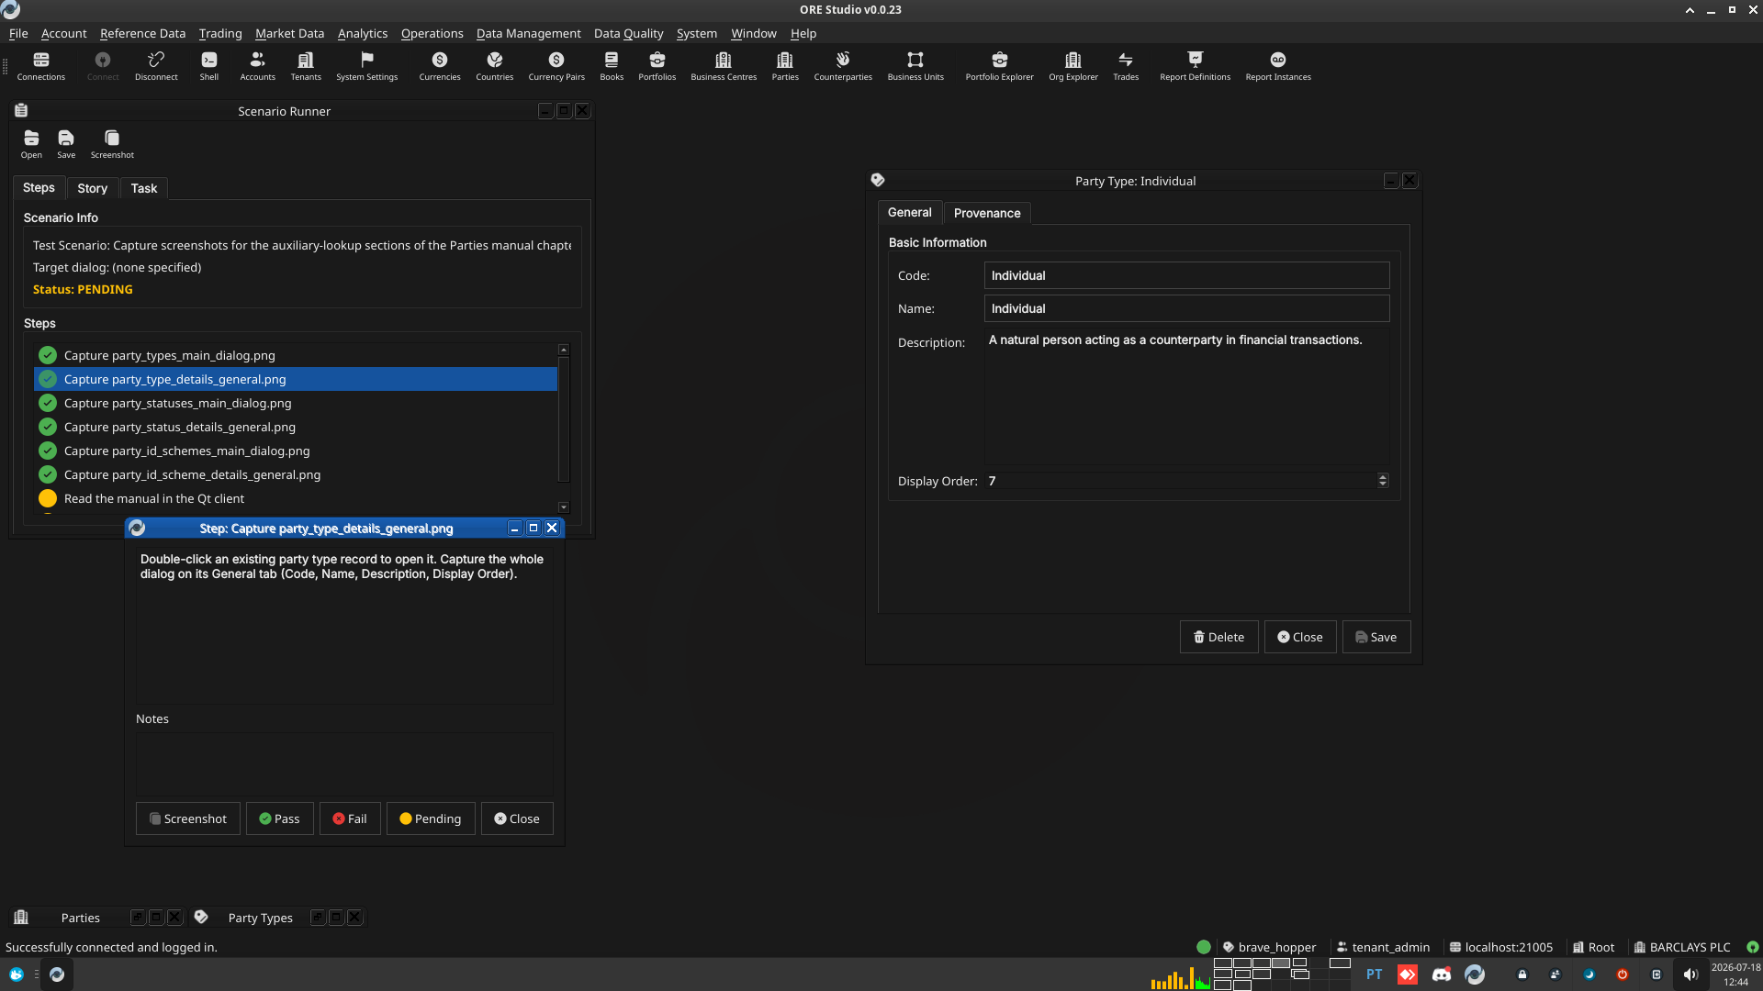Click BARCLAYS PLC in the status bar
Image resolution: width=1763 pixels, height=991 pixels.
point(1681,947)
